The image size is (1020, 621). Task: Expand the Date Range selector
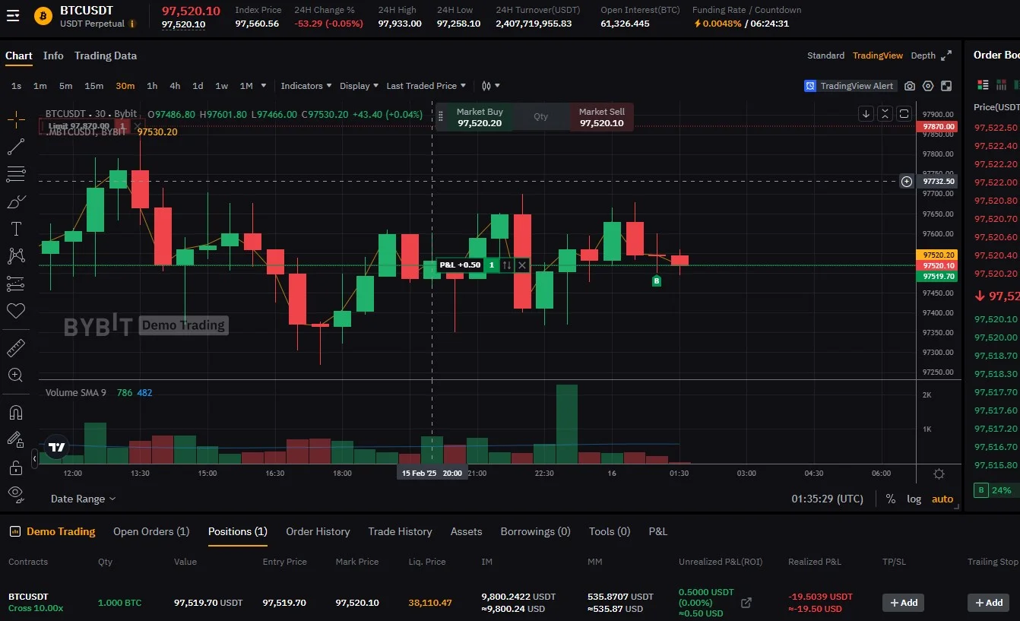pos(83,499)
